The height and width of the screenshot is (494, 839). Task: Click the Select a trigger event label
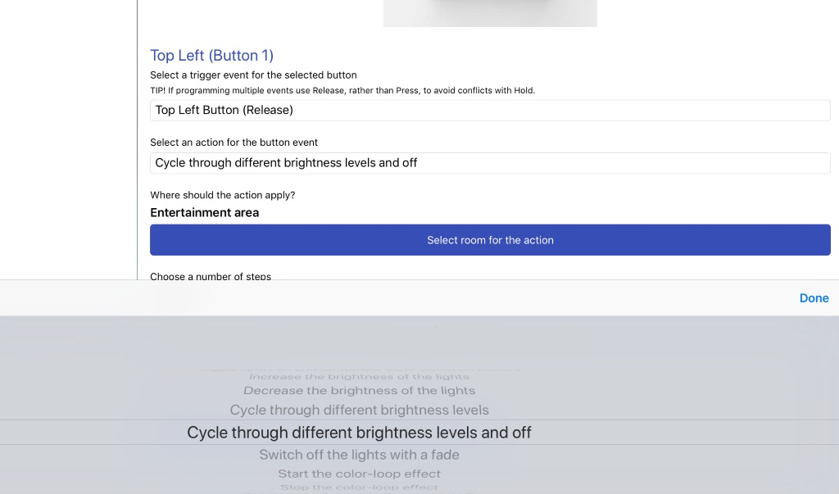click(x=253, y=75)
